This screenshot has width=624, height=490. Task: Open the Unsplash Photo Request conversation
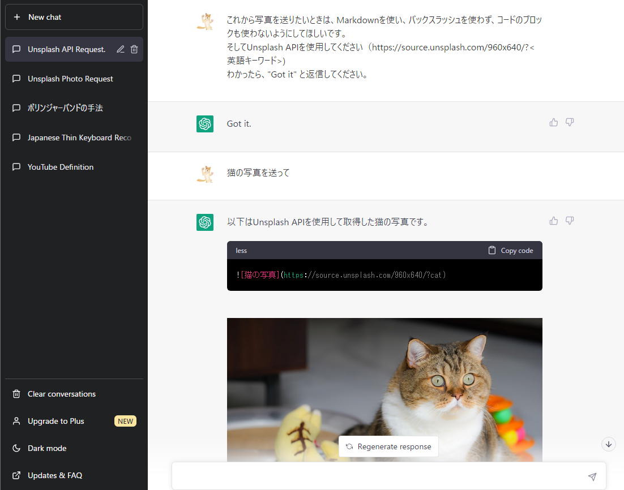70,79
